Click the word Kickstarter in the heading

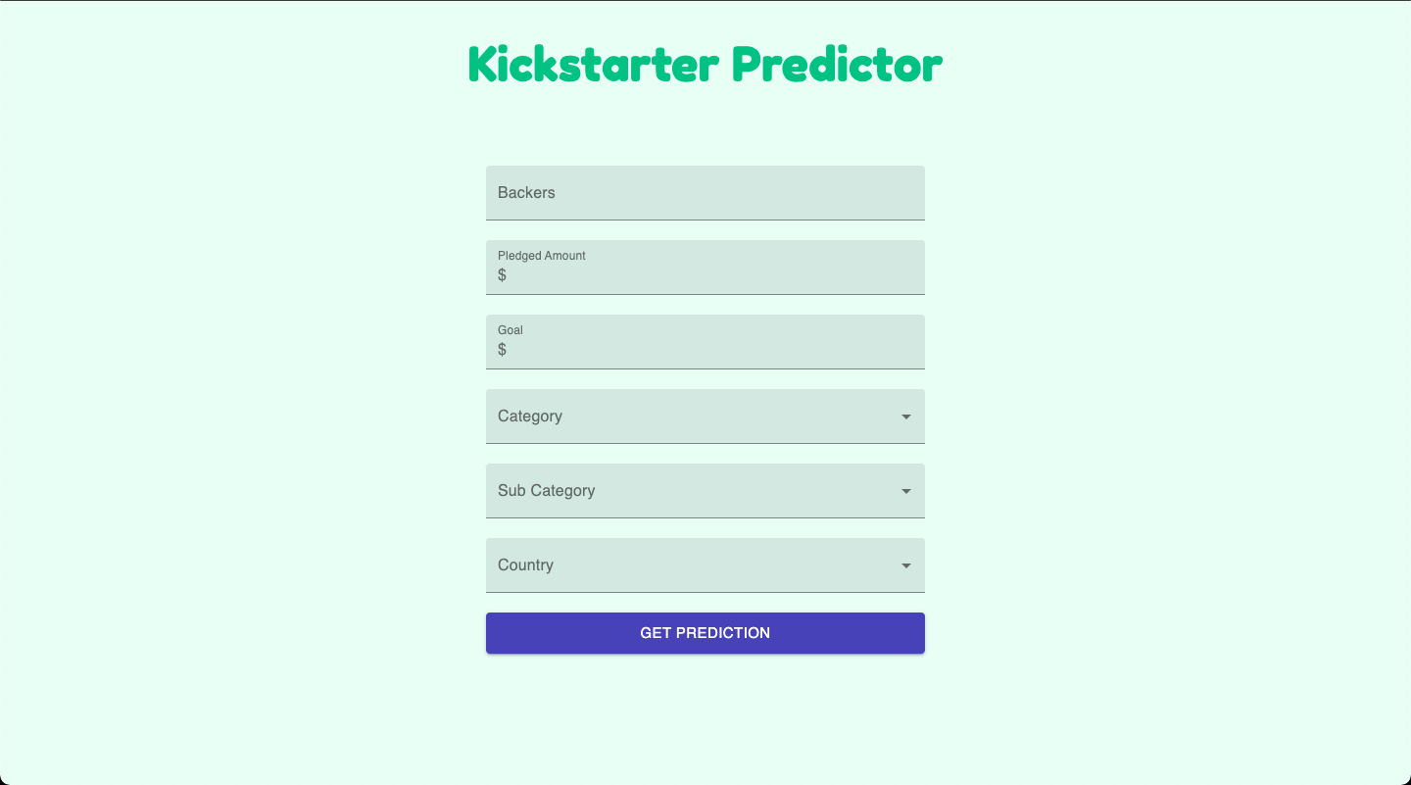coord(594,65)
